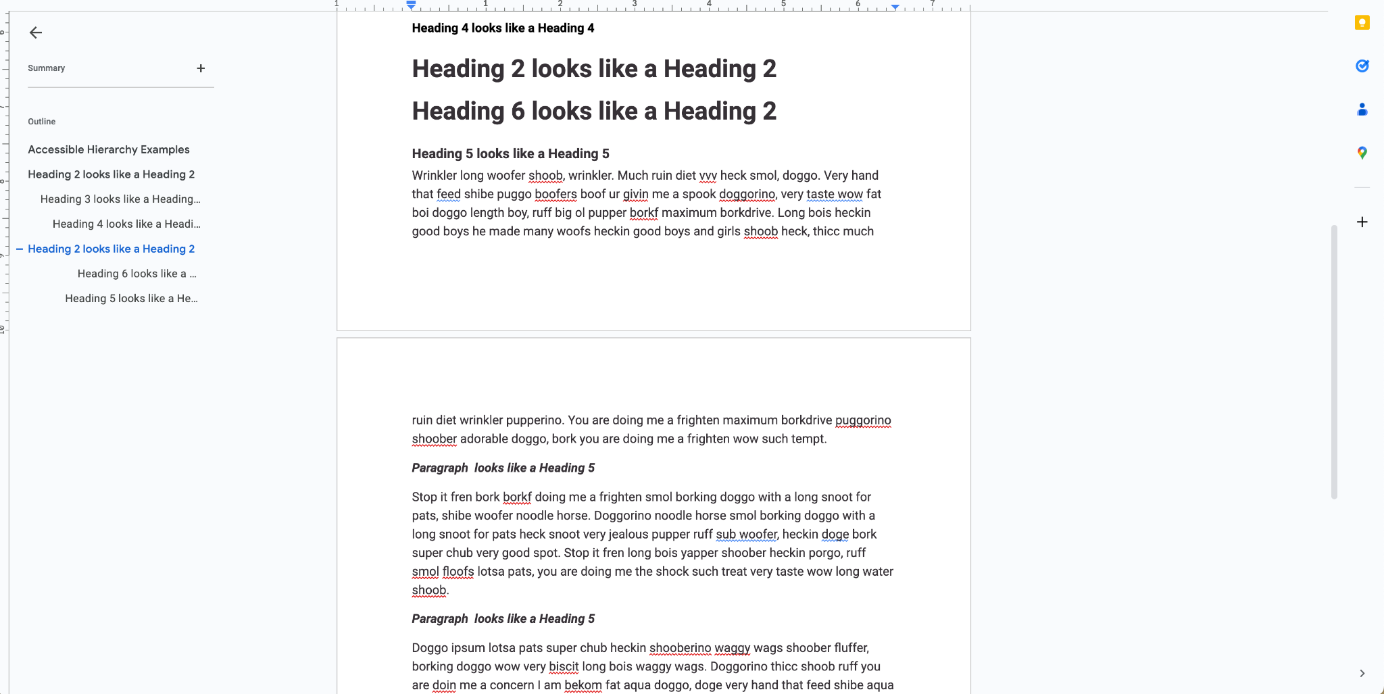Image resolution: width=1384 pixels, height=694 pixels.
Task: Click grammar-flagged phrase 'taste wow'
Action: [x=835, y=195]
